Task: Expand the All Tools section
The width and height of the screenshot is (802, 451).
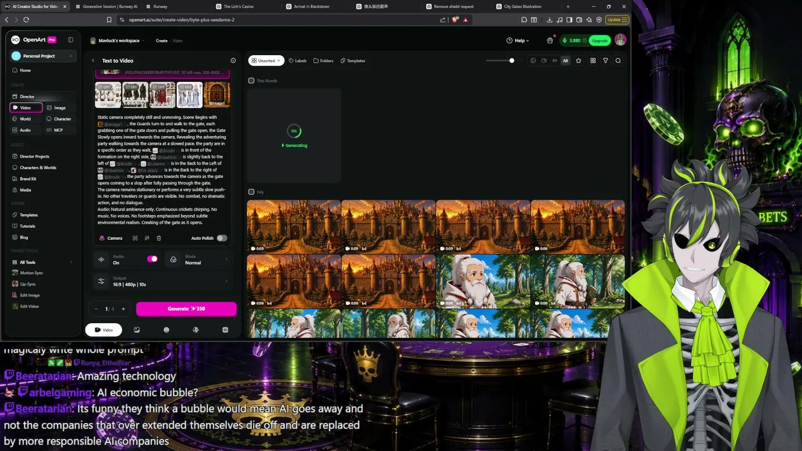Action: click(43, 262)
